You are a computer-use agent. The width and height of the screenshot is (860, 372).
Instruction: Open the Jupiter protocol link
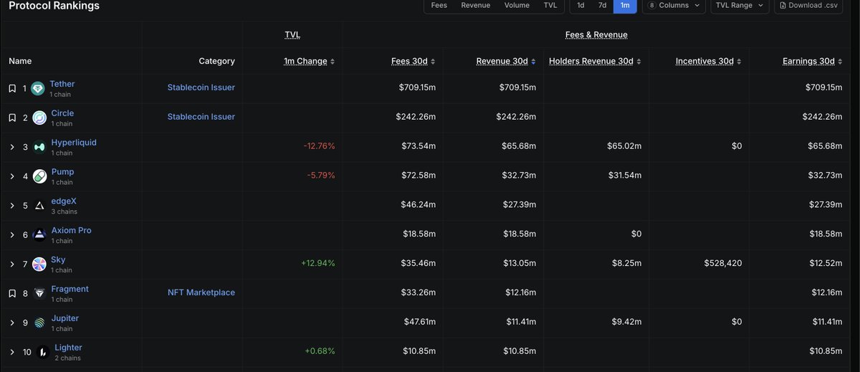click(x=66, y=318)
